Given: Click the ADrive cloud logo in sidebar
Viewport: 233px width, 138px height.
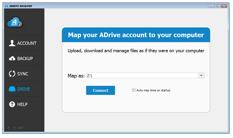Looking at the screenshot, I should click(x=15, y=22).
